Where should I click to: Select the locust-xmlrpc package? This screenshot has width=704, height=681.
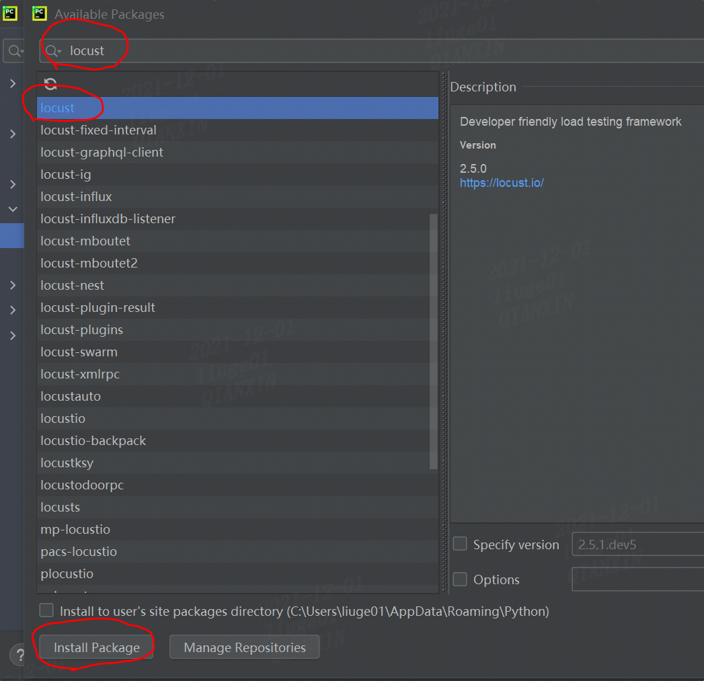tap(237, 374)
